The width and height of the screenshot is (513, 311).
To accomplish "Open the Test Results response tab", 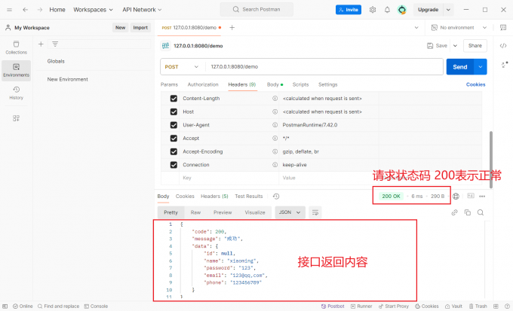I will [x=249, y=197].
